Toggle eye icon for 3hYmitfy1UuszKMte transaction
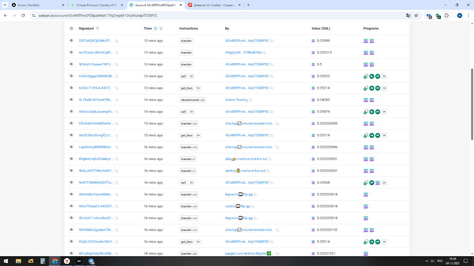Viewport: 474px width, 266px height. click(x=71, y=194)
